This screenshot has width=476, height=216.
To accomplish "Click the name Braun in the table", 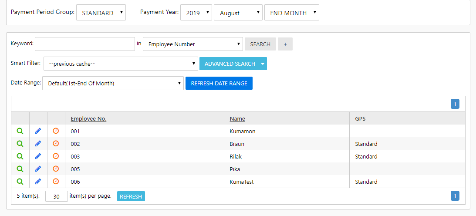I will [237, 144].
